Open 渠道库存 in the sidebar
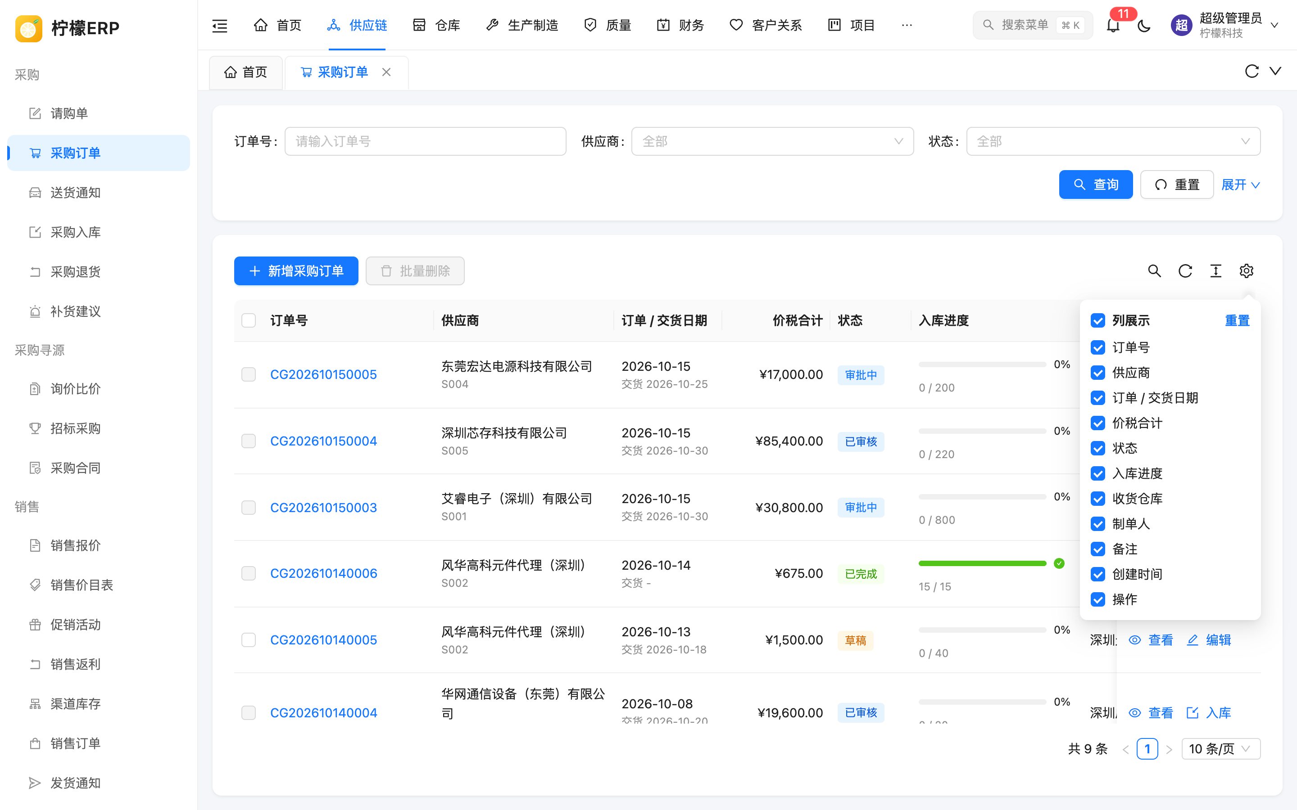The image size is (1297, 810). 99,704
